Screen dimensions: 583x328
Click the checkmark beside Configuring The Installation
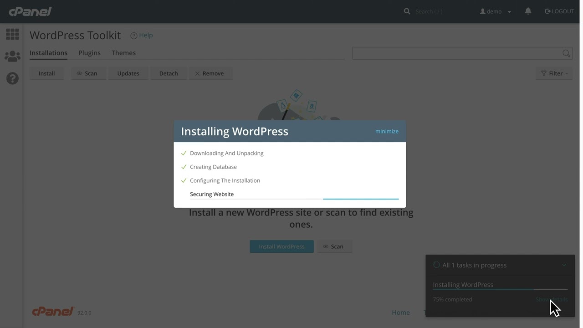[x=184, y=180]
